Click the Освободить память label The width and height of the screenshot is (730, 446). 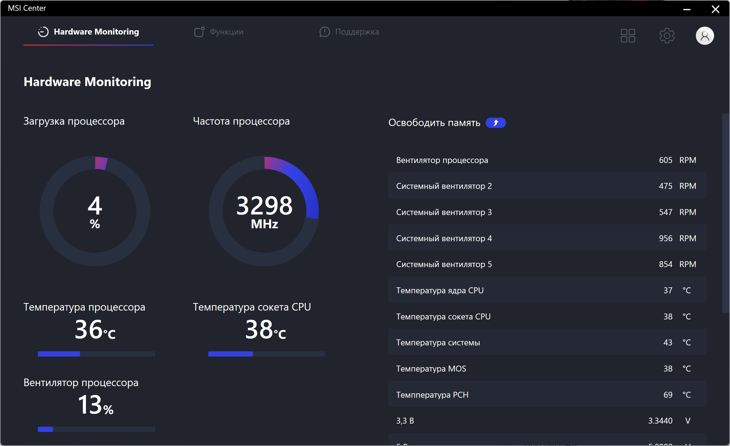pyautogui.click(x=434, y=123)
